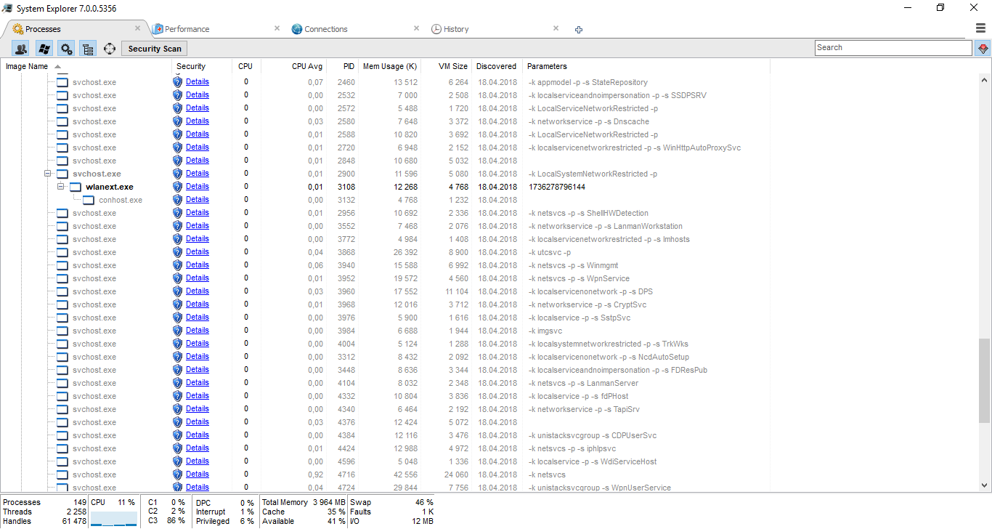Open Details link for conhost.exe

tap(197, 199)
